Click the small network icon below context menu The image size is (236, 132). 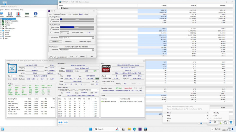(201, 123)
